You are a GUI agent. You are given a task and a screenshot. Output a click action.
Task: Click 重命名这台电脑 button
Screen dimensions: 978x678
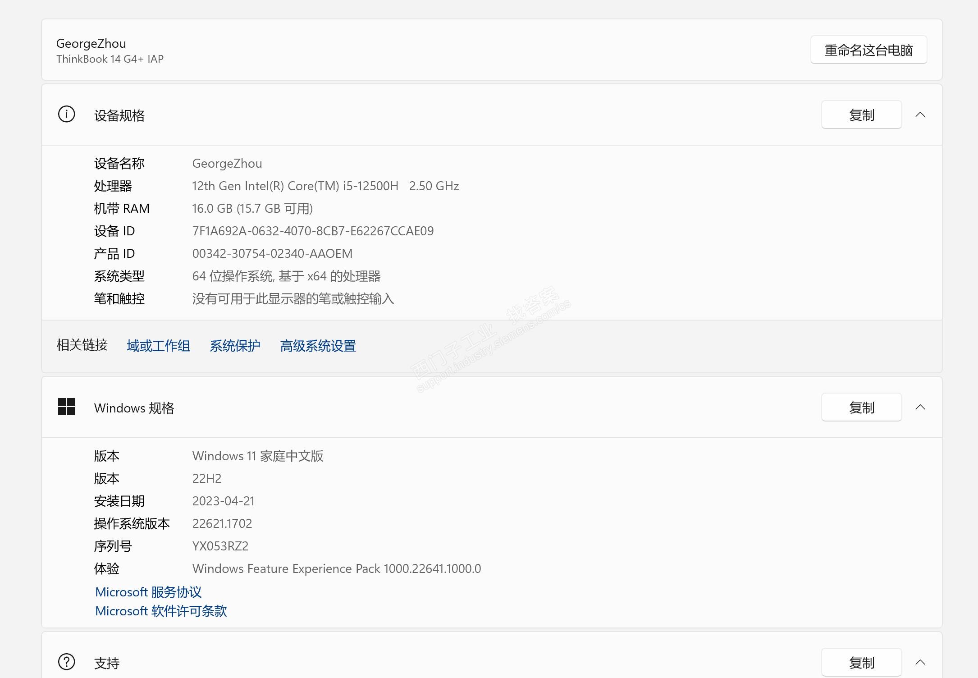[x=868, y=50]
